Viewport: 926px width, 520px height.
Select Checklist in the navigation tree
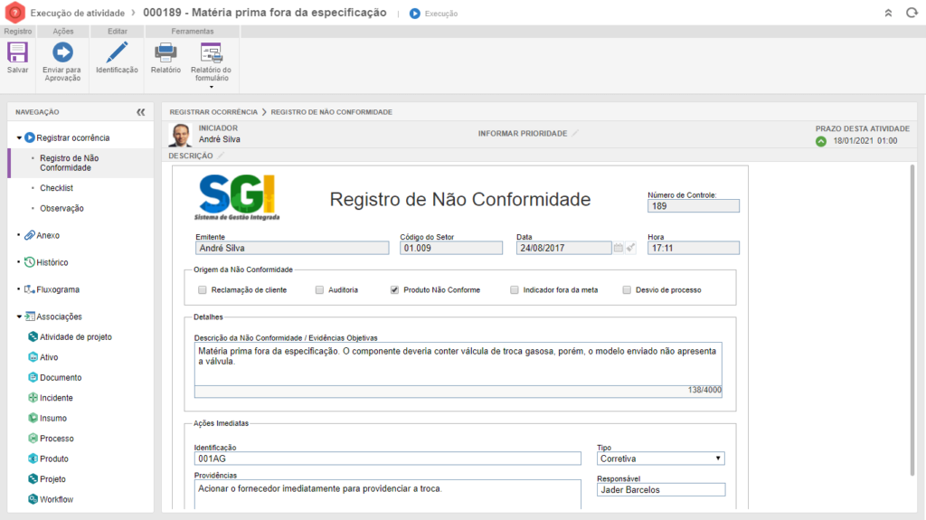click(56, 188)
